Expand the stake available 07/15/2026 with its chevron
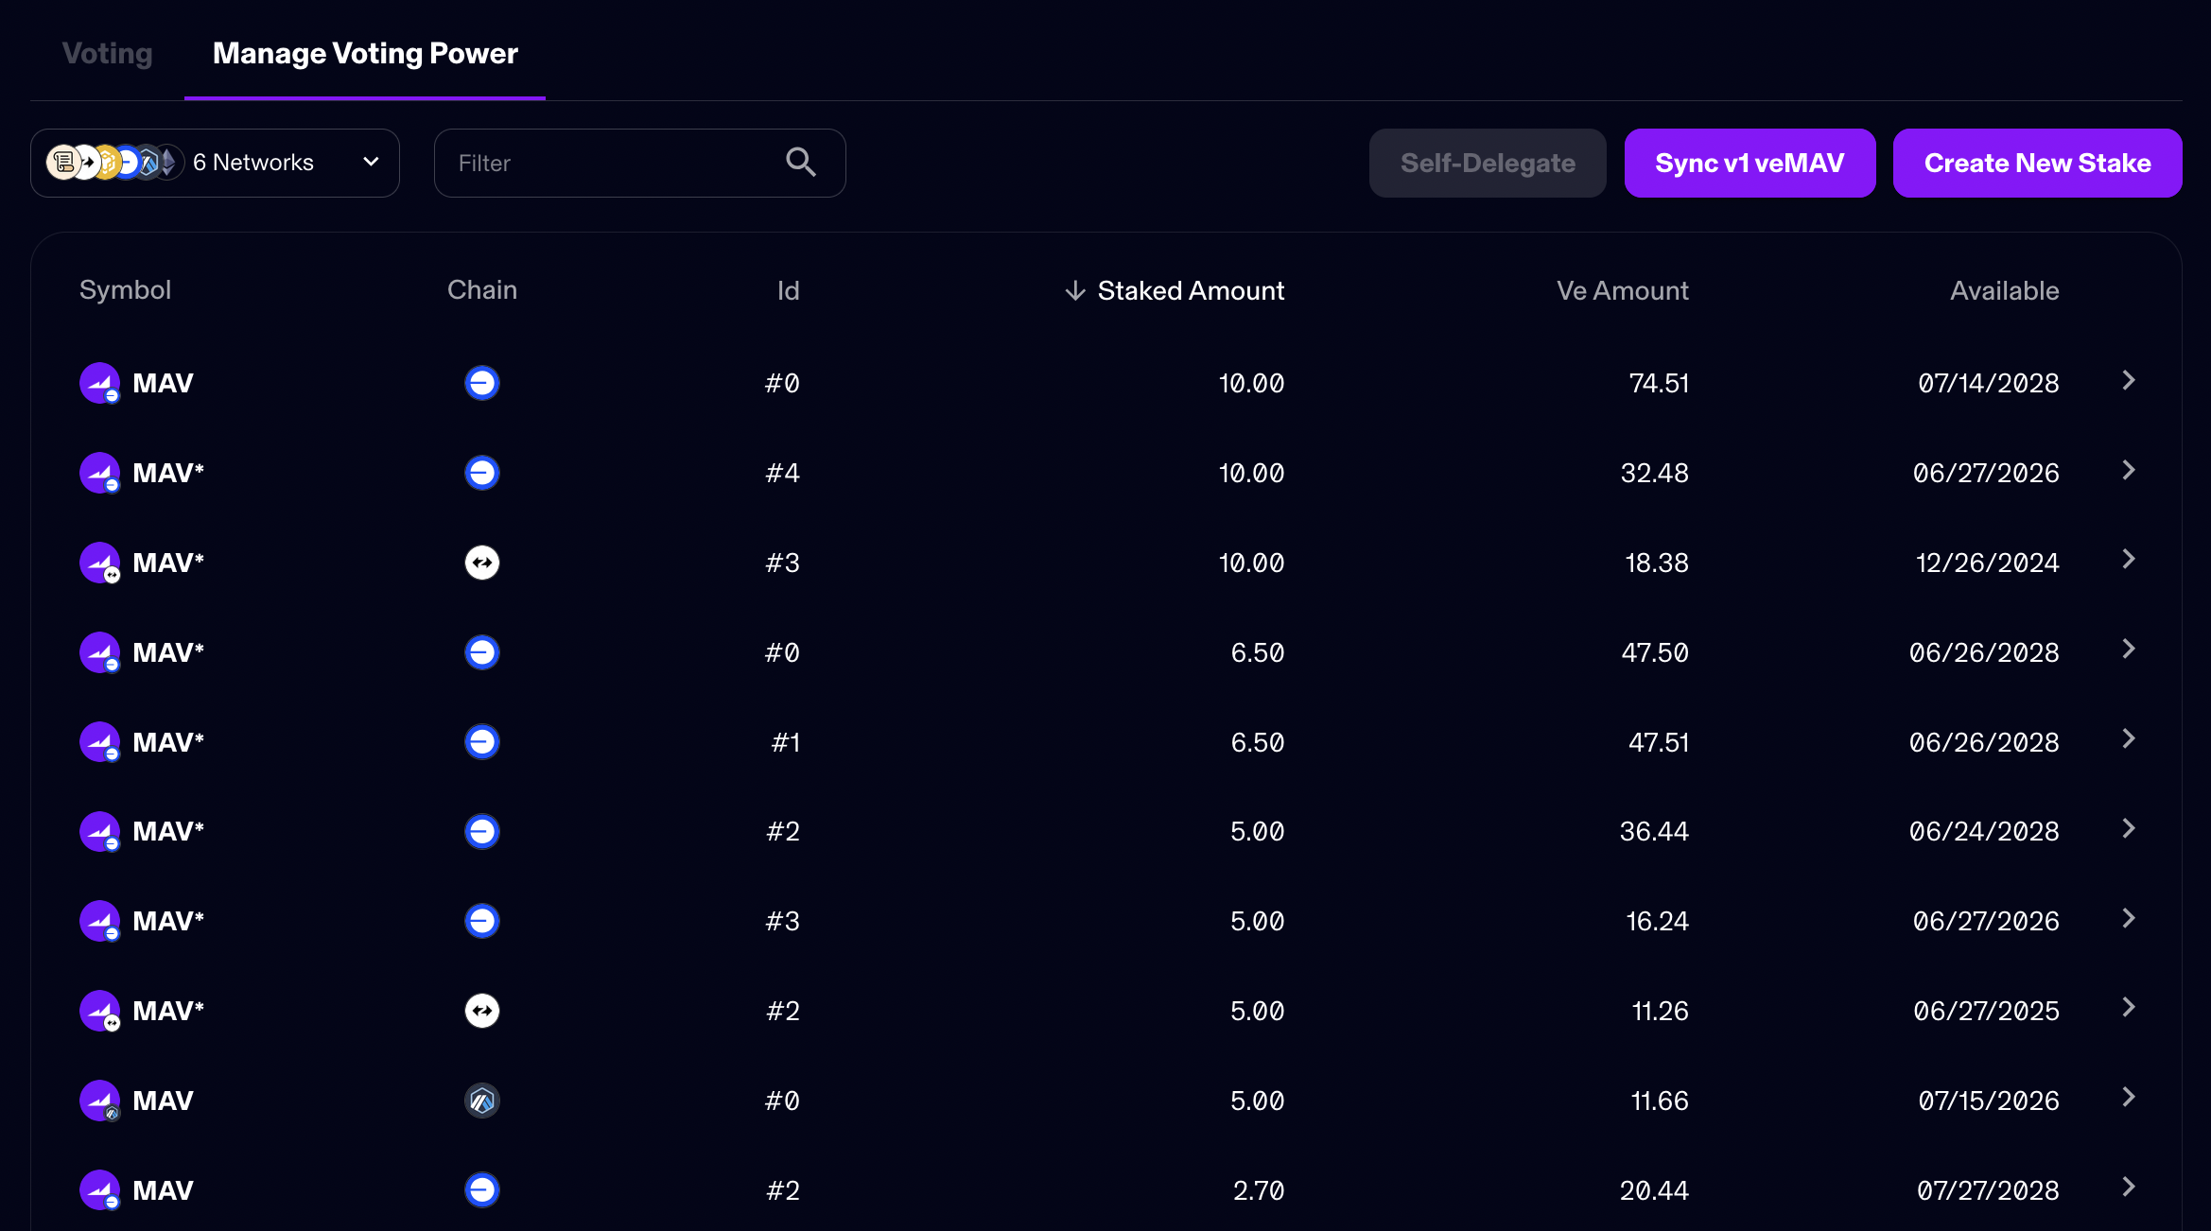 click(x=2128, y=1098)
